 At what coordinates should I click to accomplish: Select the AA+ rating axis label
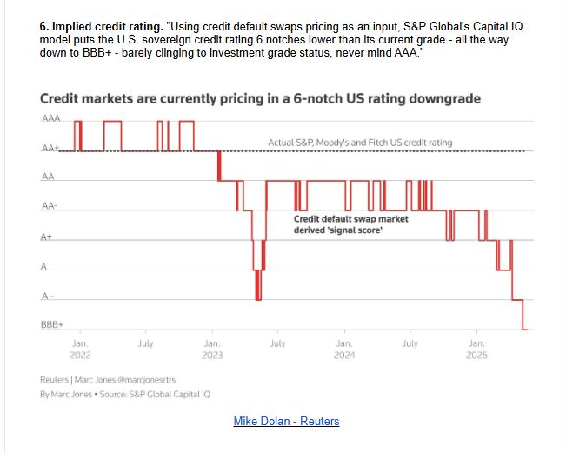click(50, 150)
